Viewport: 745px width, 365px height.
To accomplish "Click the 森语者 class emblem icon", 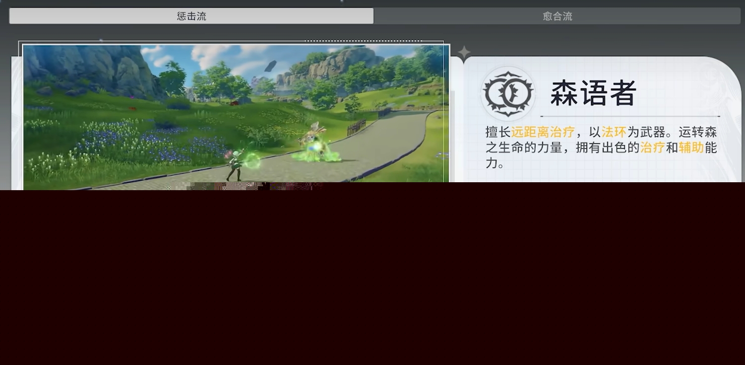I will pos(508,94).
